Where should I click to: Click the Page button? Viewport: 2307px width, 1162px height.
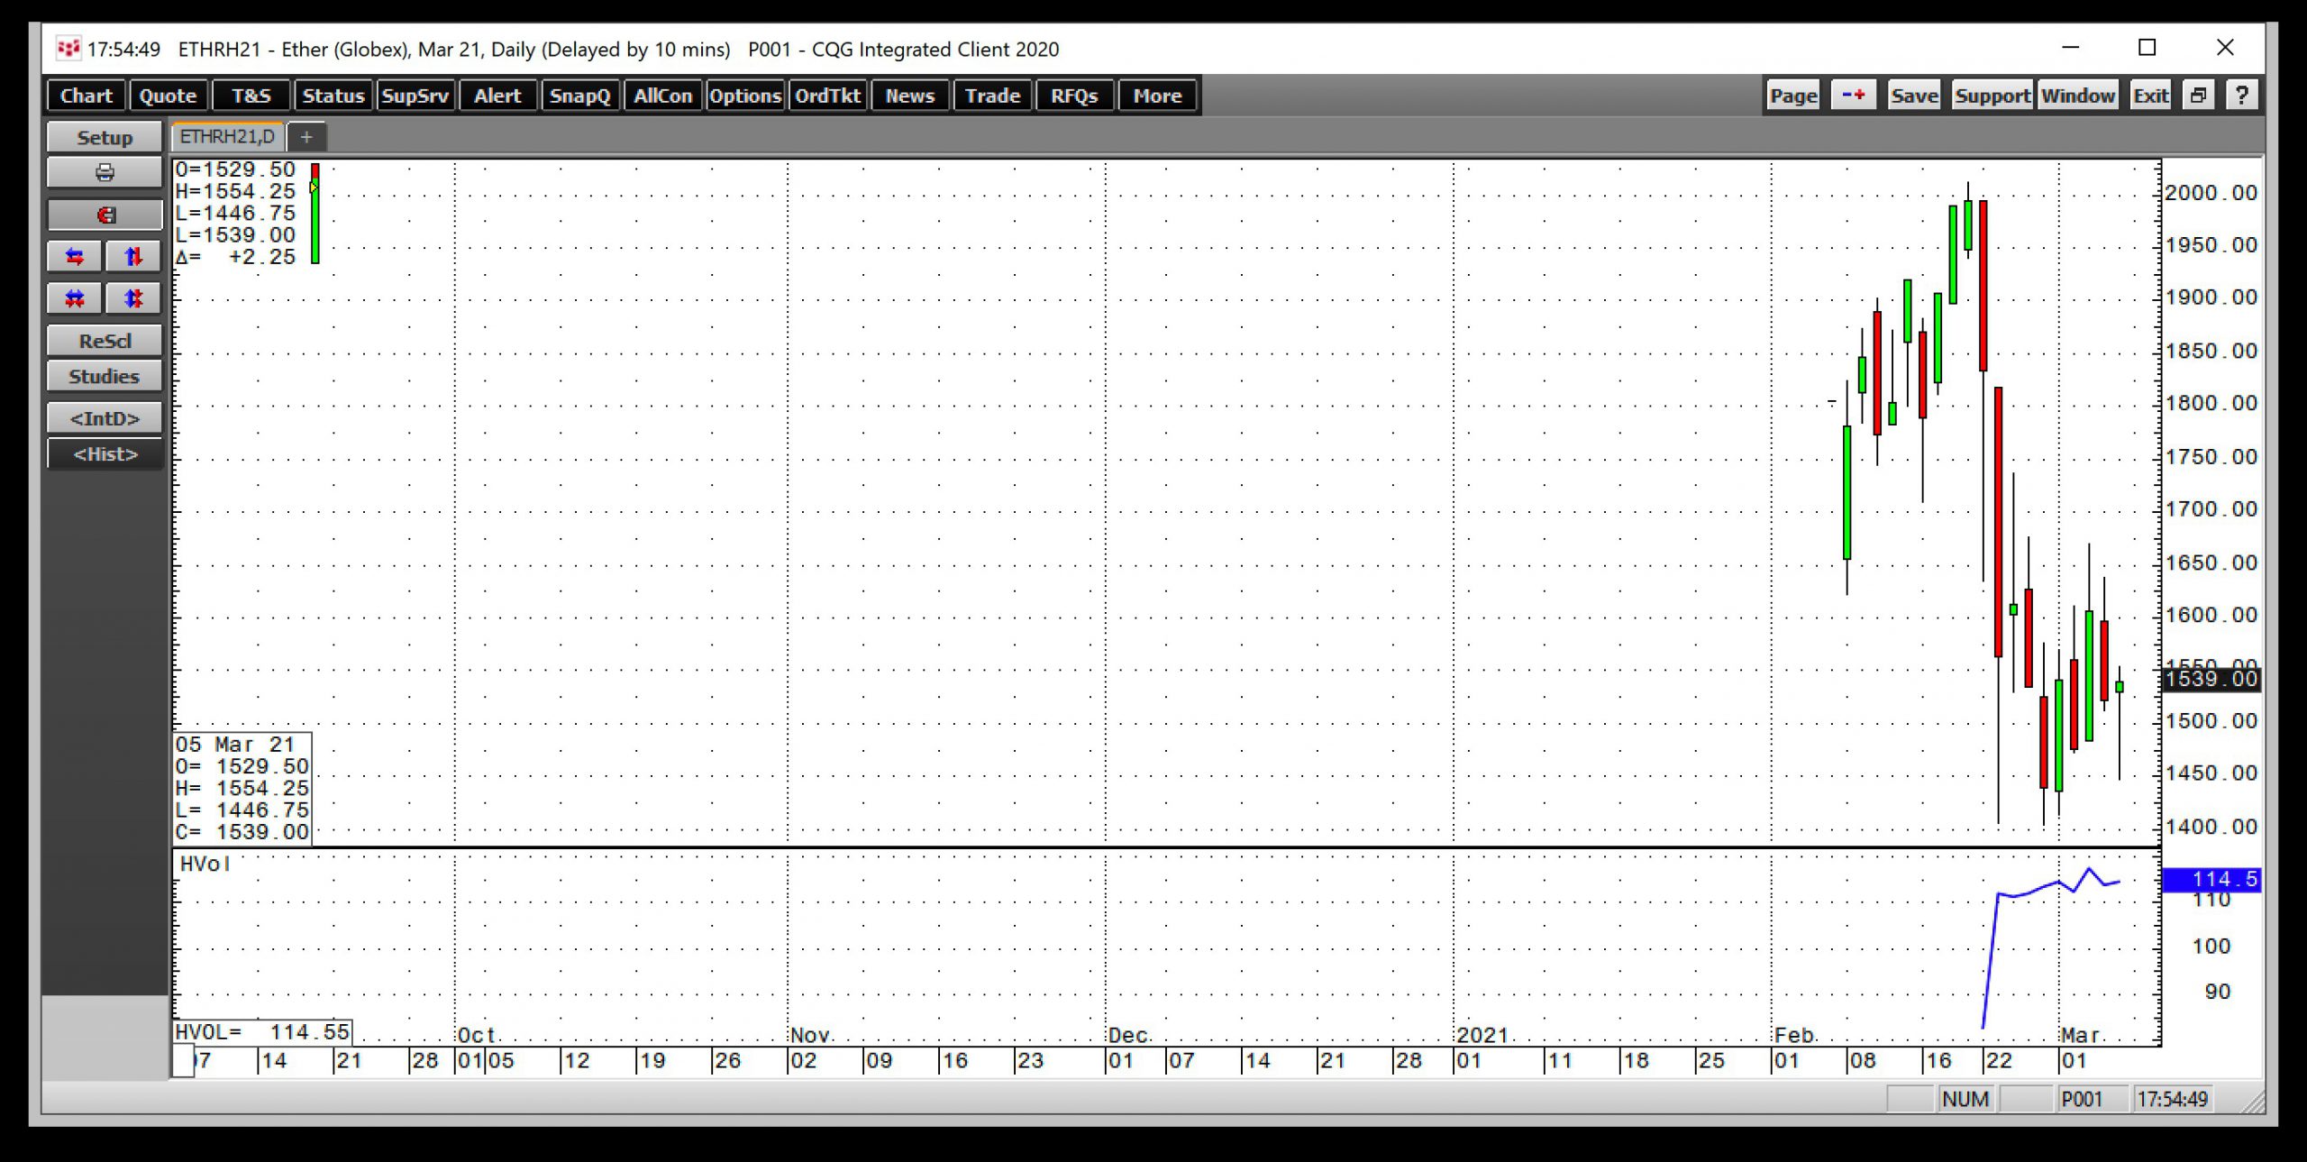pos(1792,96)
